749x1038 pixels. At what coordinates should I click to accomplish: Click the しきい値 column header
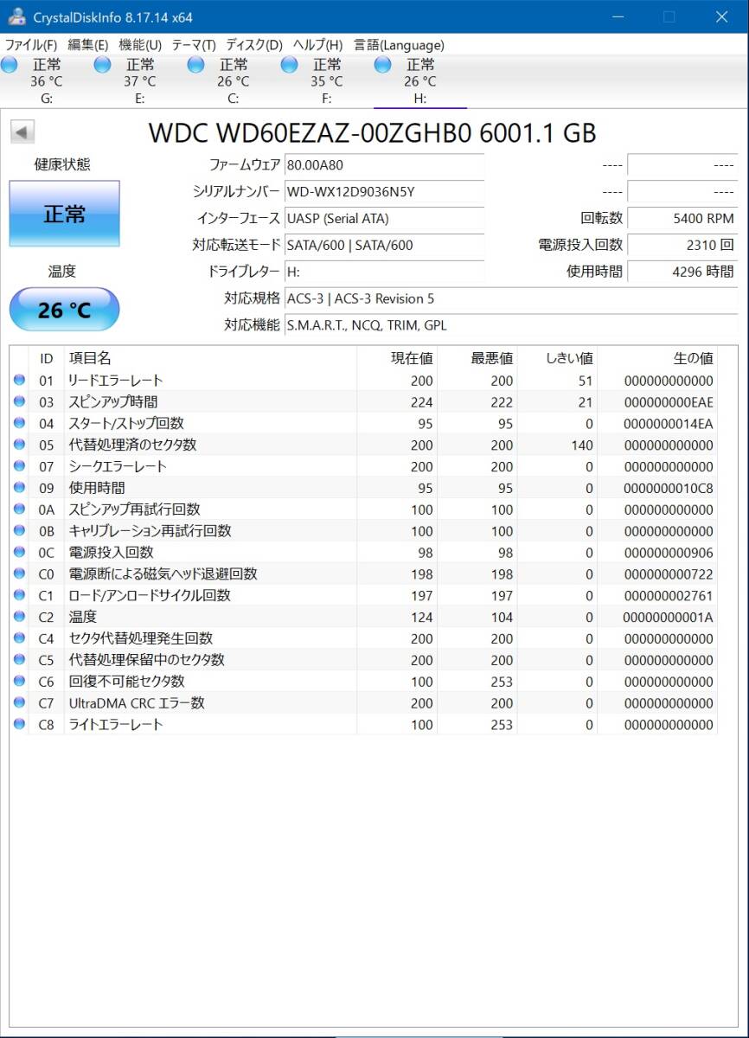tap(558, 358)
